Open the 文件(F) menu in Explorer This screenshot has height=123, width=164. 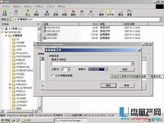pos(6,6)
